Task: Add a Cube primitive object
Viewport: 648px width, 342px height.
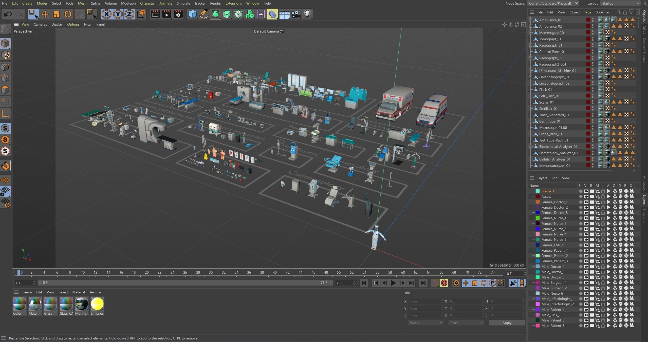Action: point(193,14)
